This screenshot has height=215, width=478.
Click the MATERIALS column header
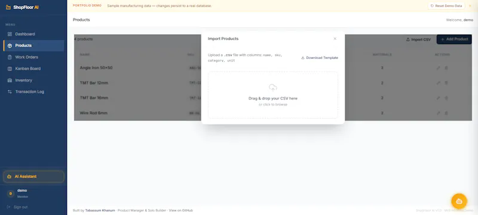pos(382,55)
